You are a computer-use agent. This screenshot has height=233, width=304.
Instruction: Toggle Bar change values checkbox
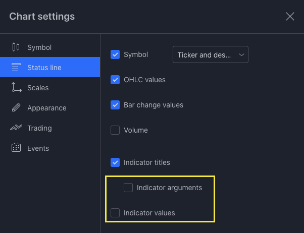tap(115, 105)
